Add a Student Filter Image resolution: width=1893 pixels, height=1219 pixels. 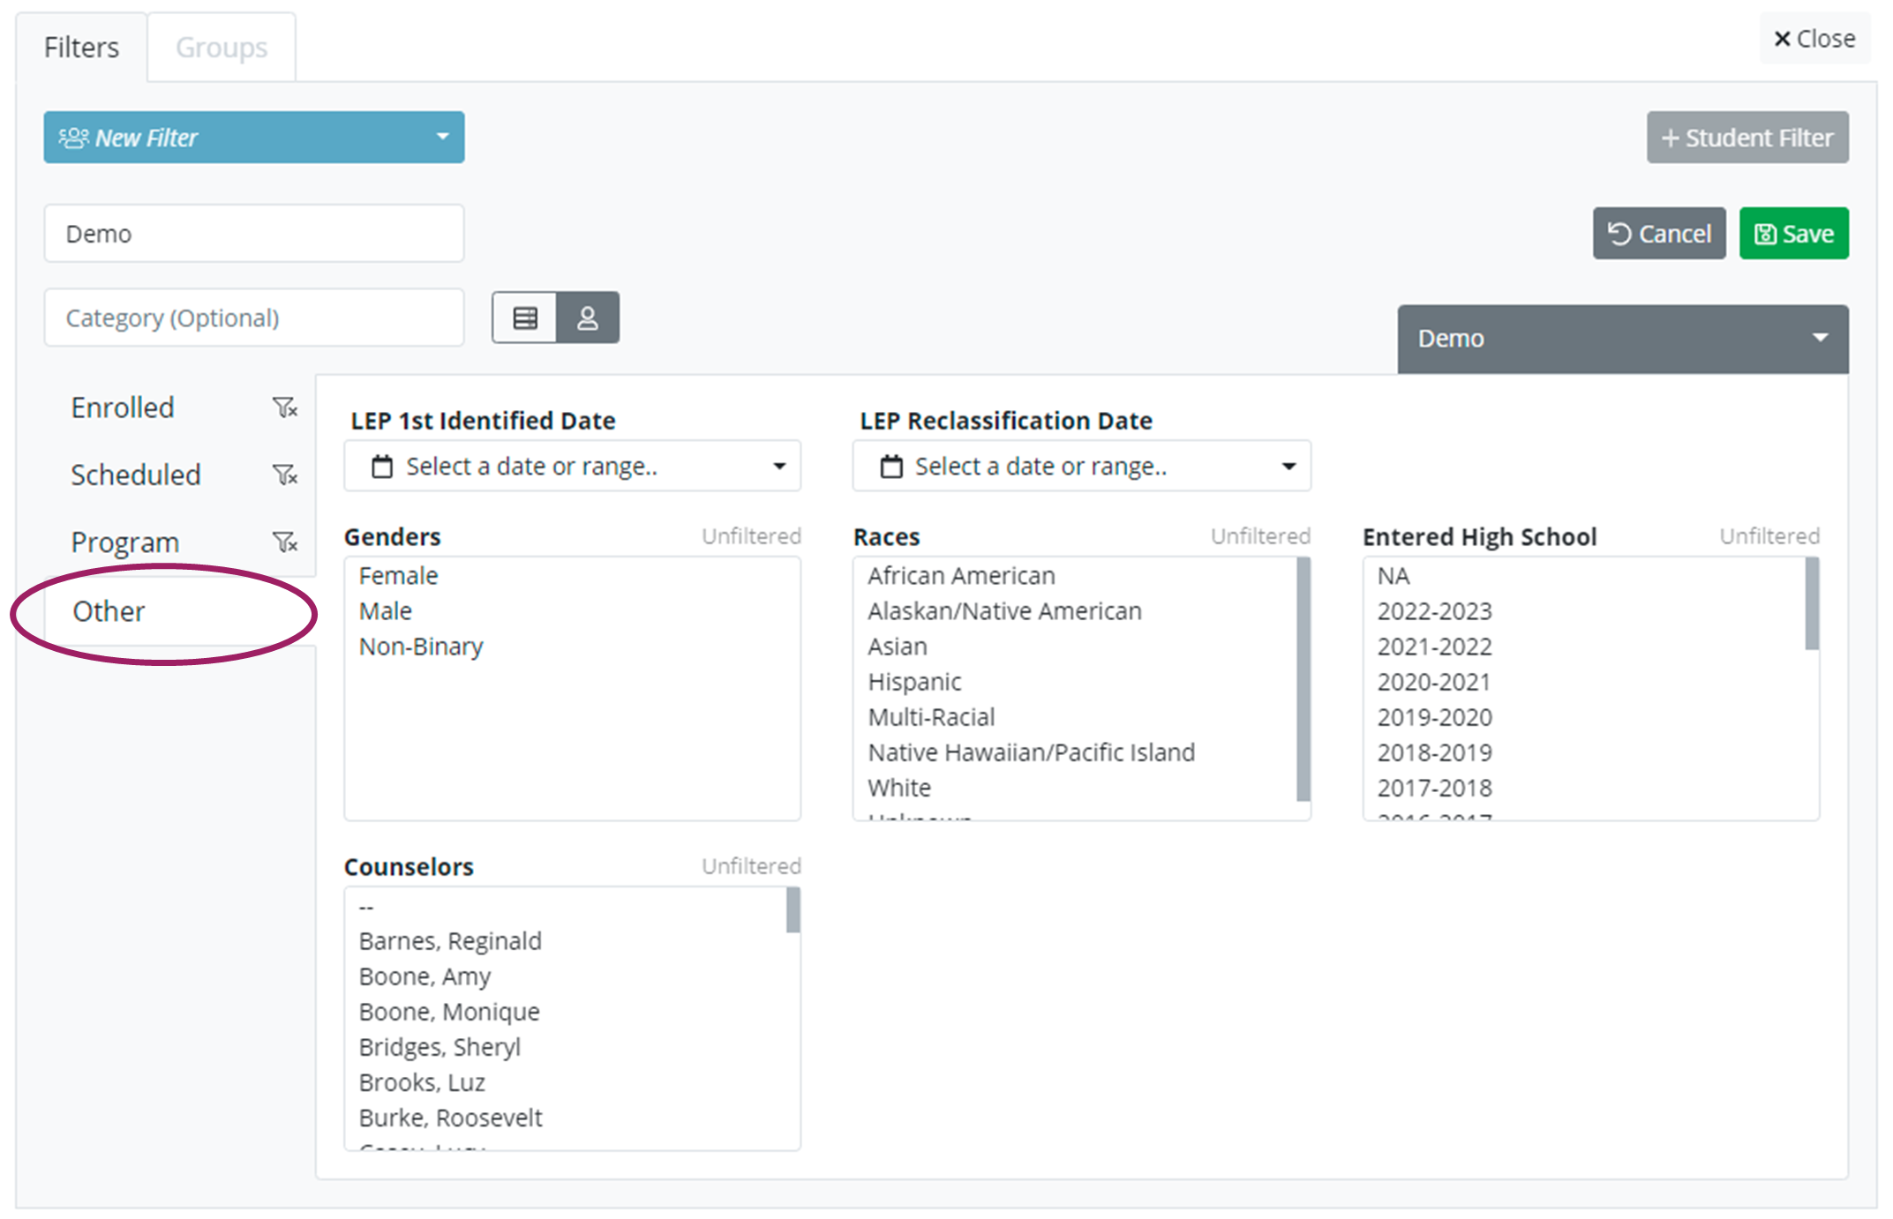1747,138
